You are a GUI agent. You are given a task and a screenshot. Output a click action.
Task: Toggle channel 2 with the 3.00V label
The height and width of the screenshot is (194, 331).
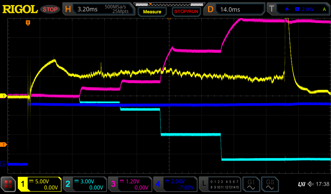click(x=84, y=184)
